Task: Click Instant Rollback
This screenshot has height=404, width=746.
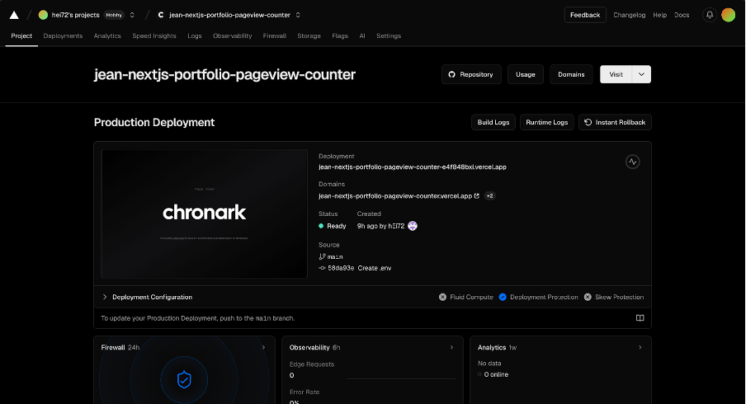Action: point(615,123)
